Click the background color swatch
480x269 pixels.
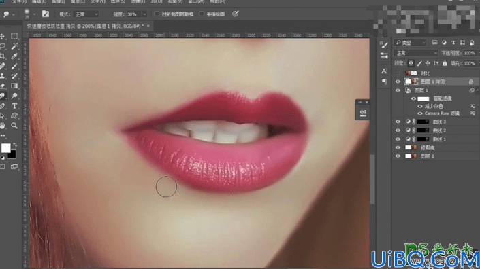pos(12,154)
